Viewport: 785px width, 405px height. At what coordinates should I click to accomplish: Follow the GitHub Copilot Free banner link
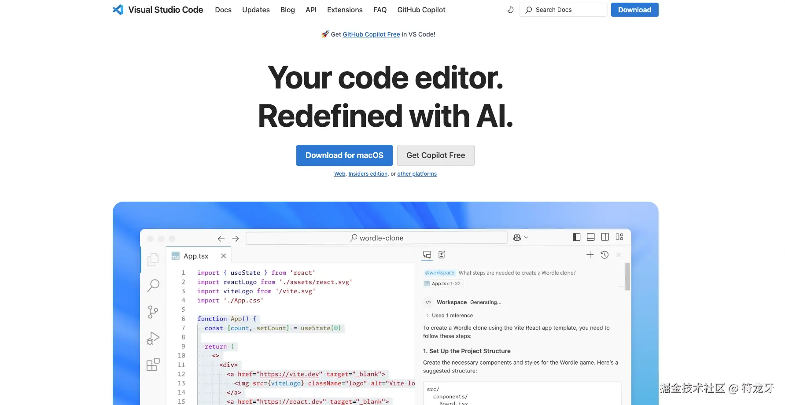pos(371,34)
